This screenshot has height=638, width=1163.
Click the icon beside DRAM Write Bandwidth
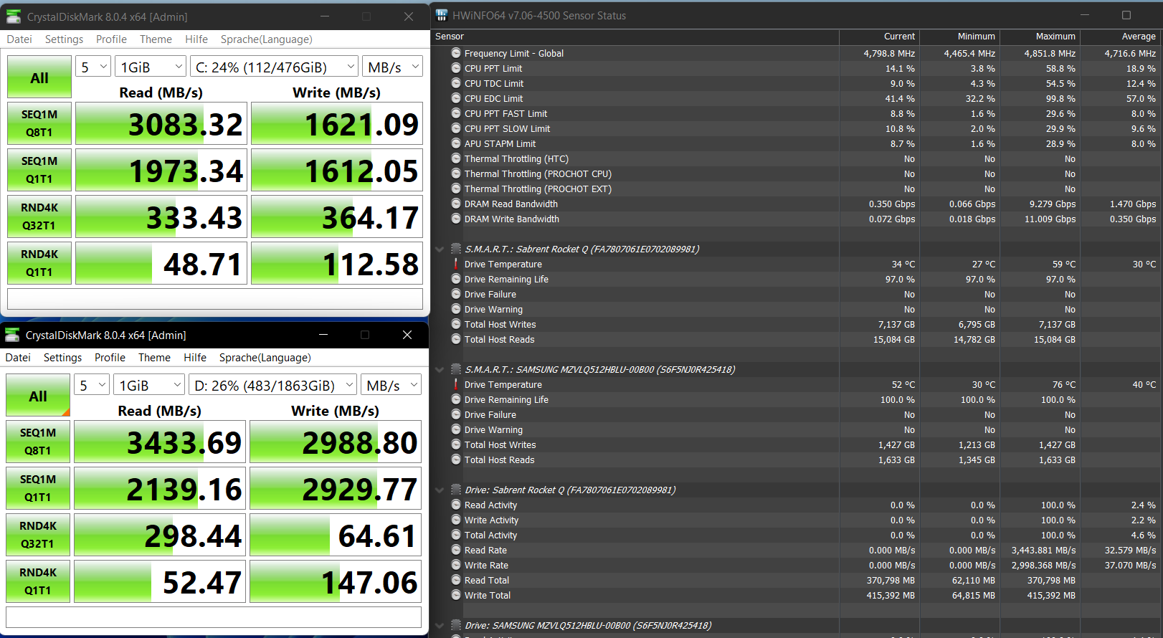click(x=456, y=219)
